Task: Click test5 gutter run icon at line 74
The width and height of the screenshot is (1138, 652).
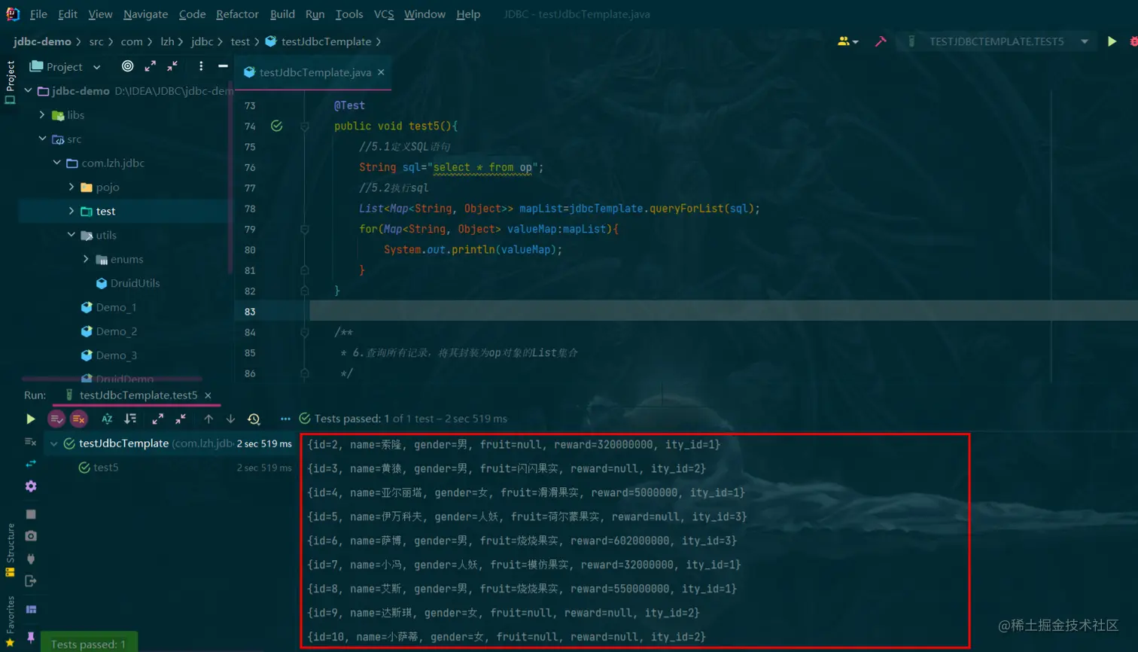Action: pyautogui.click(x=277, y=126)
